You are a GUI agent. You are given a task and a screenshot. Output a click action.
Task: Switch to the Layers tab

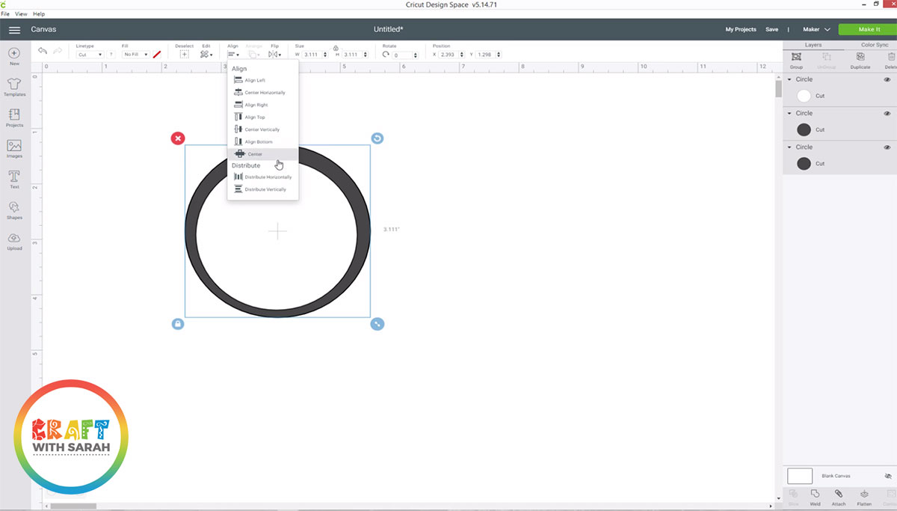[813, 45]
